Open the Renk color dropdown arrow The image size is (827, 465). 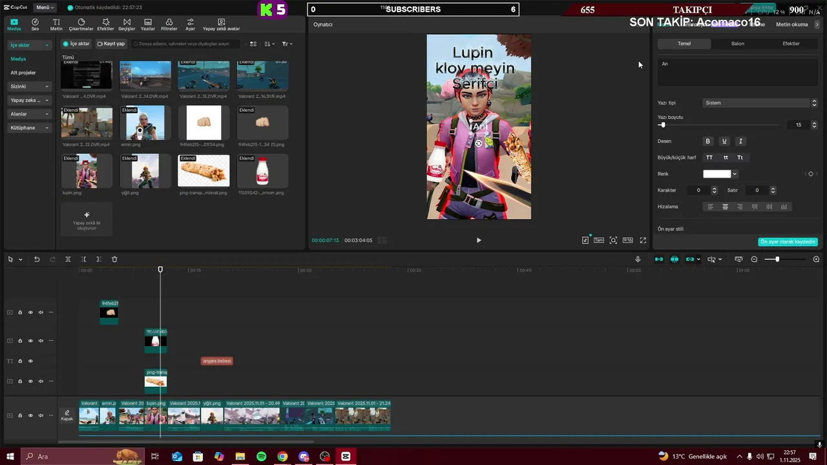735,174
